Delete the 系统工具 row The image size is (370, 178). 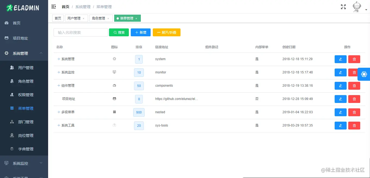point(354,125)
